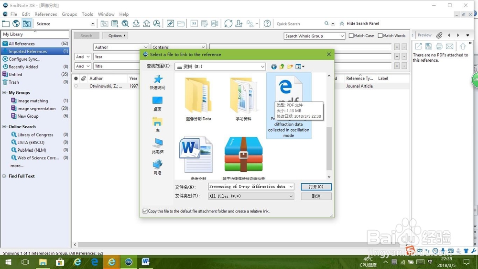
Task: Click the Options button in search panel
Action: coord(115,36)
